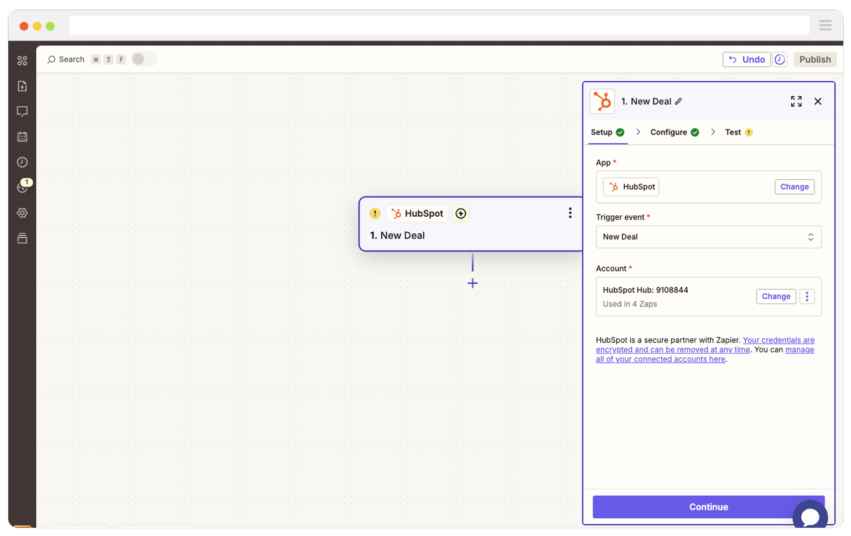The image size is (851, 536).
Task: Switch to the Configure tab
Action: click(674, 132)
